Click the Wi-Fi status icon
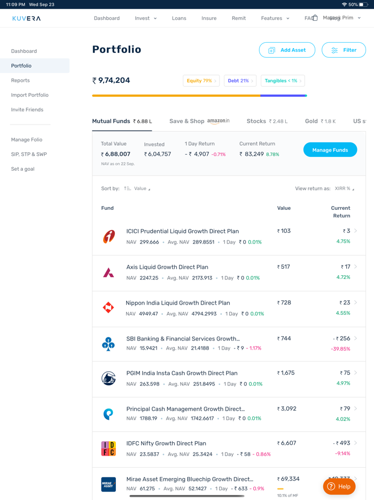The image size is (374, 500). coord(344,4)
